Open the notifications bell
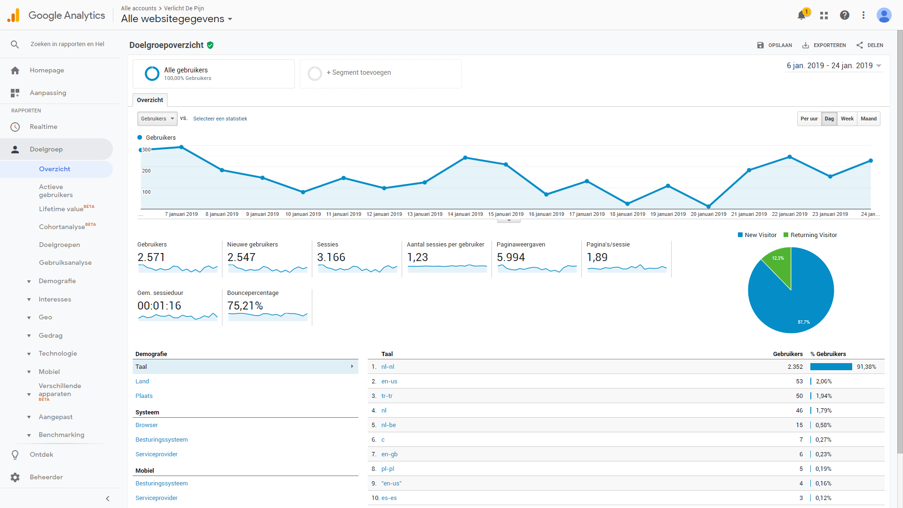 801,16
